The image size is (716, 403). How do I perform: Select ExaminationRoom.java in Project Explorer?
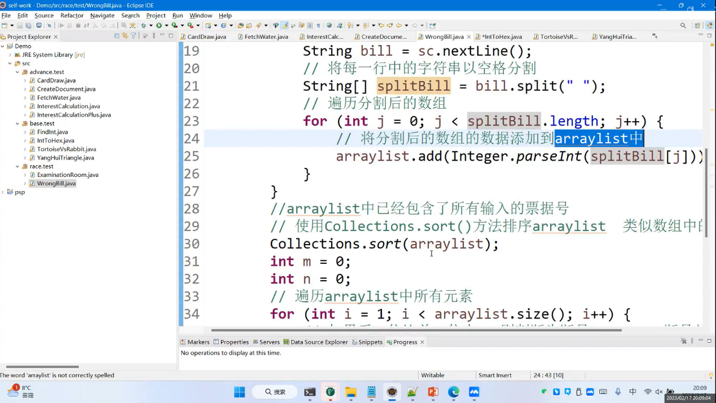(x=67, y=175)
